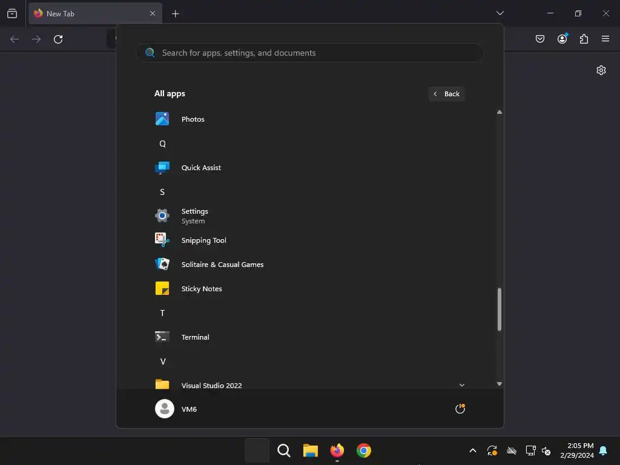The image size is (620, 465).
Task: Jump to the Q letter header
Action: point(162,143)
